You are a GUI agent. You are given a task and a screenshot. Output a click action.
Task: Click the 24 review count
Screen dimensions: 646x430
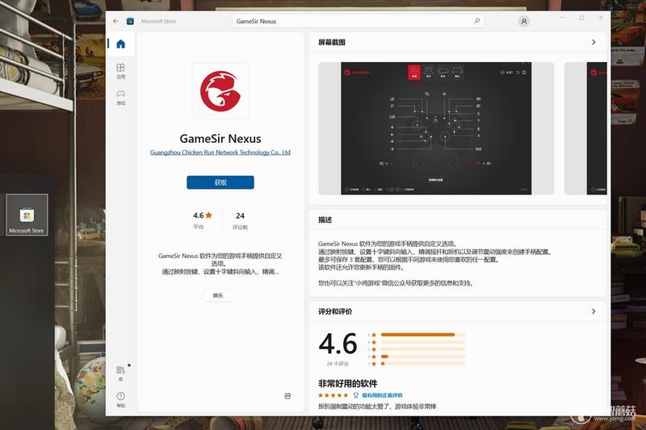240,215
